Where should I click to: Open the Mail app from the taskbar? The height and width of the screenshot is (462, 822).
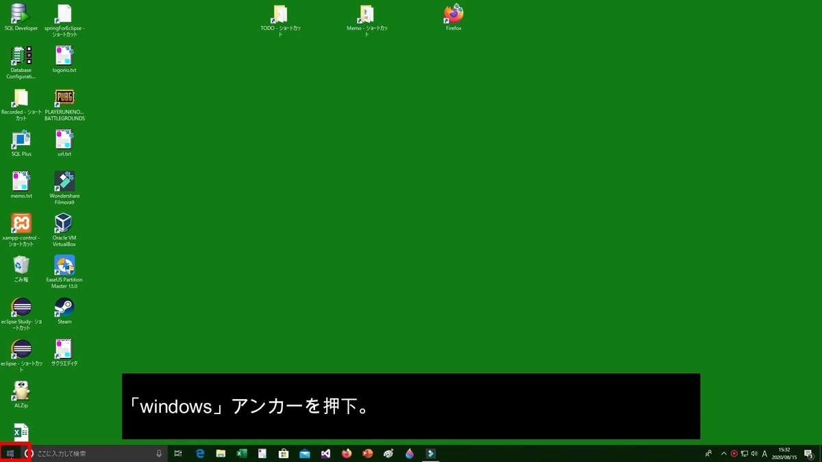(305, 453)
